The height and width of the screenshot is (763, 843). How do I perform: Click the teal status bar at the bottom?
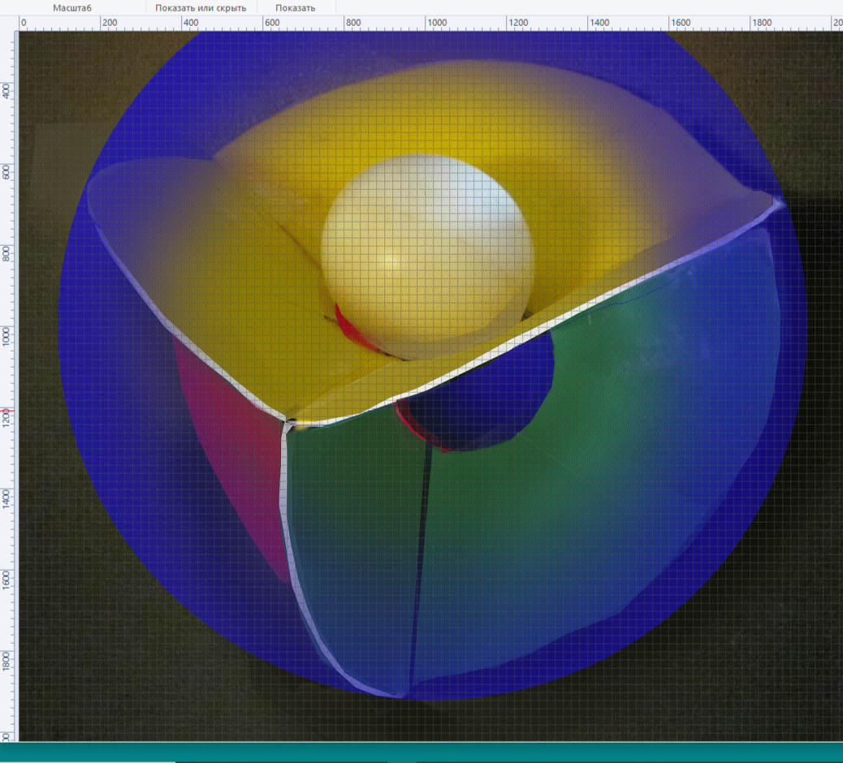pos(421,752)
